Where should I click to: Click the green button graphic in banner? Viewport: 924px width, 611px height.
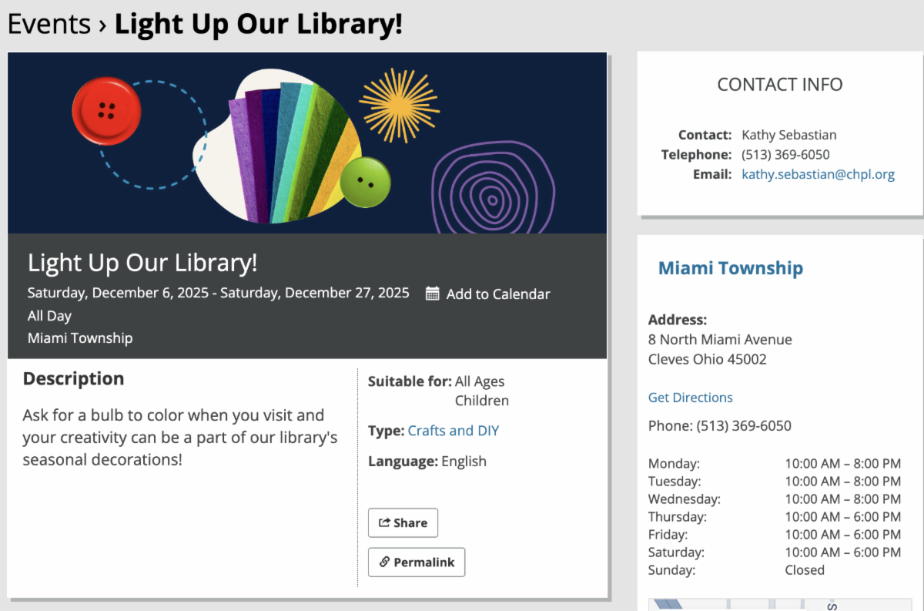click(366, 183)
